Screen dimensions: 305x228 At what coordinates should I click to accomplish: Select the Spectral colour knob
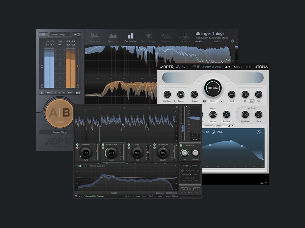[213, 115]
